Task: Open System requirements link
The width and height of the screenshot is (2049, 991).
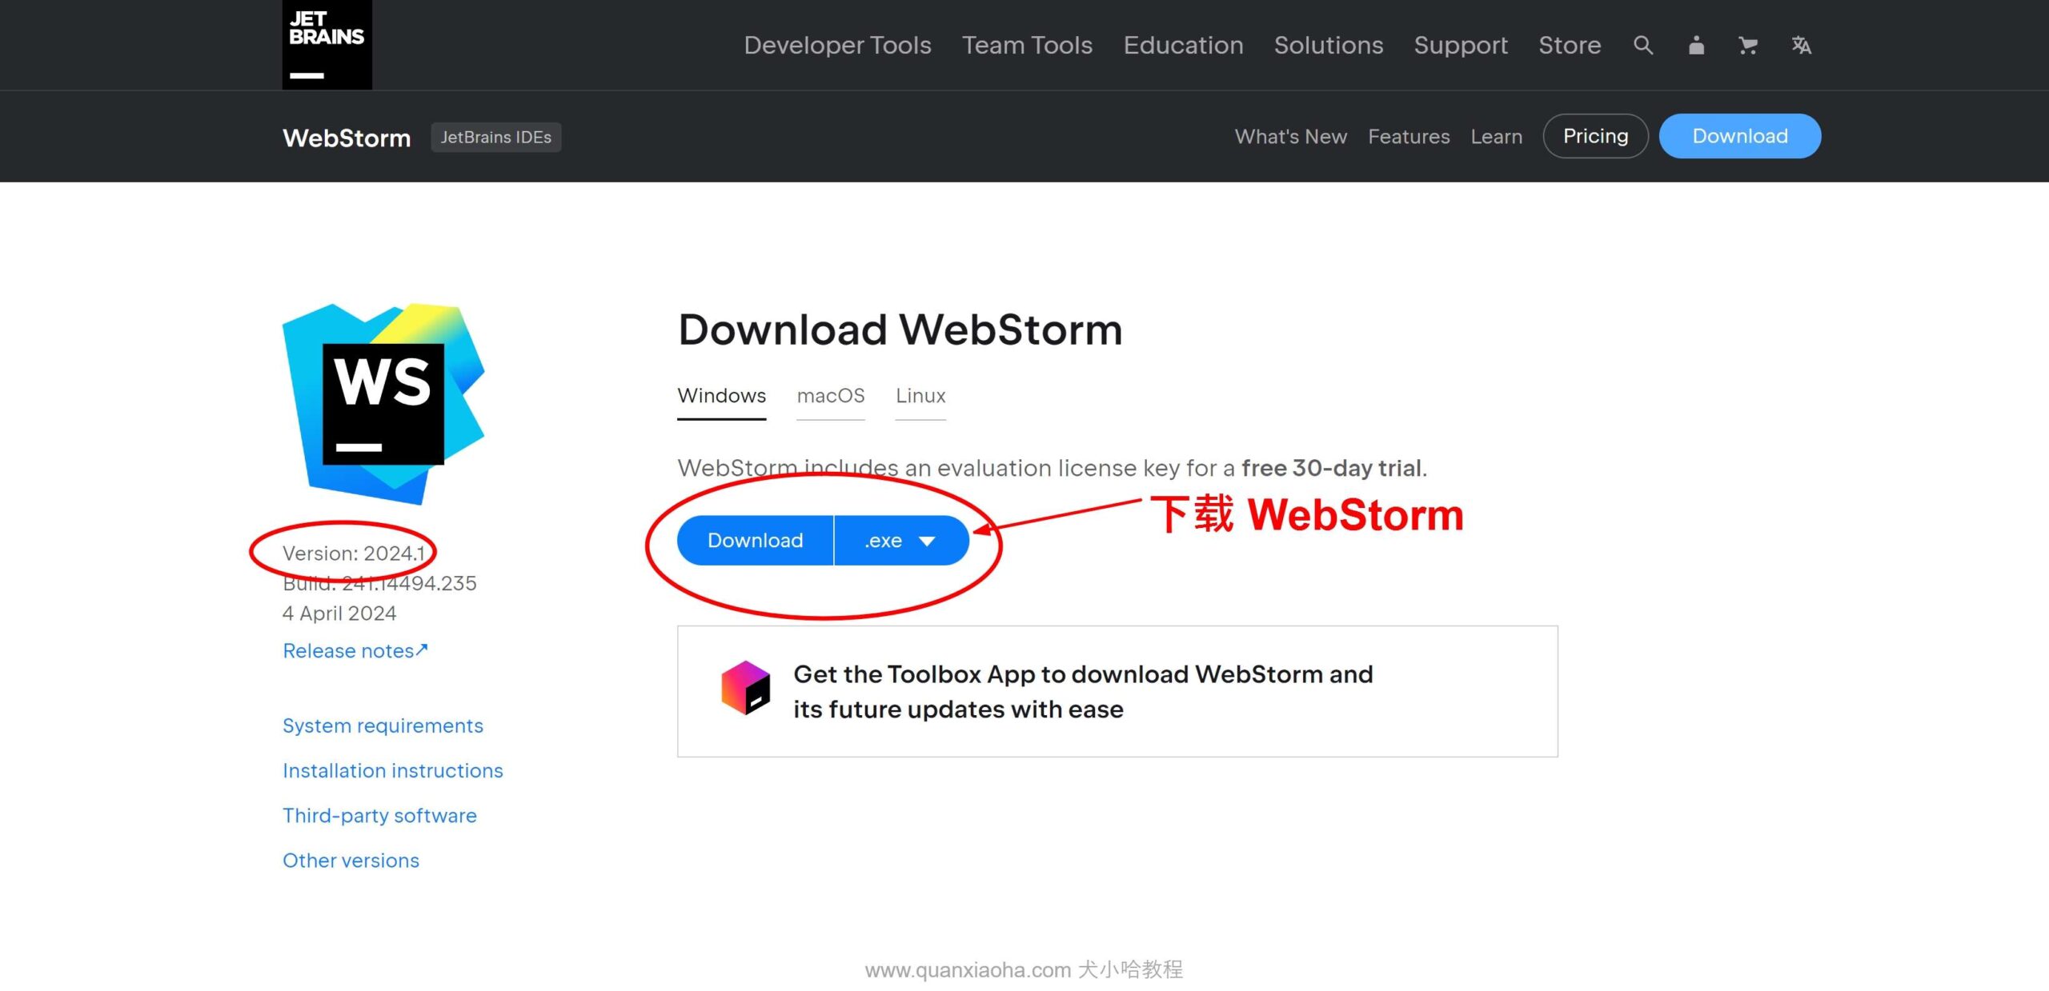Action: (383, 725)
